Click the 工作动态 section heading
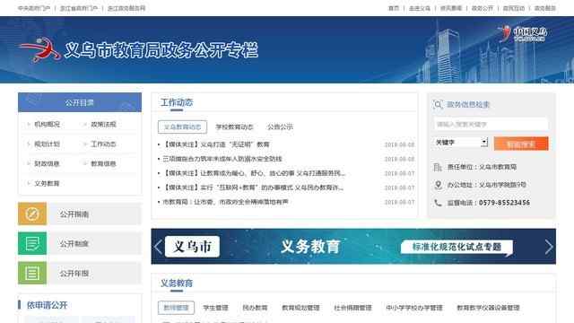574x323 pixels. (x=177, y=102)
